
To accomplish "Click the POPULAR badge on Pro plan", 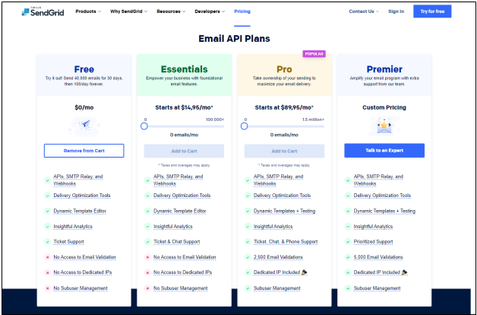I will point(314,54).
